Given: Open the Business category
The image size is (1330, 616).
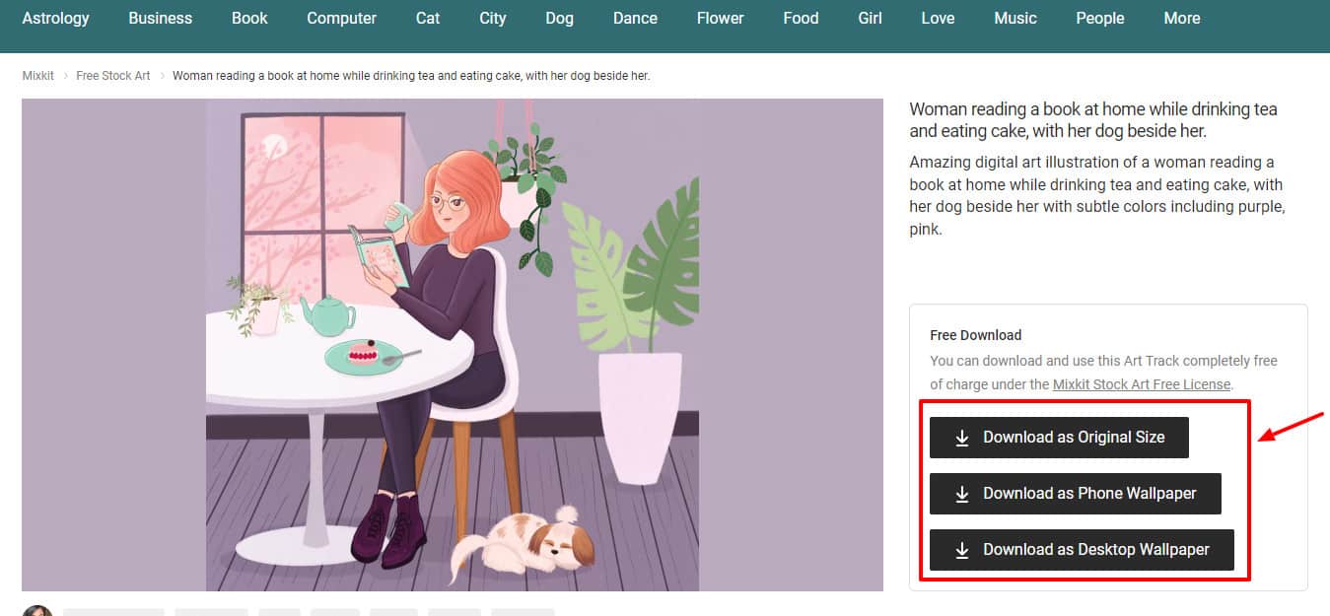Looking at the screenshot, I should point(160,18).
